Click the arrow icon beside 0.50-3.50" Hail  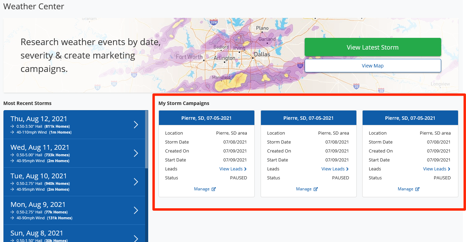(x=12, y=126)
